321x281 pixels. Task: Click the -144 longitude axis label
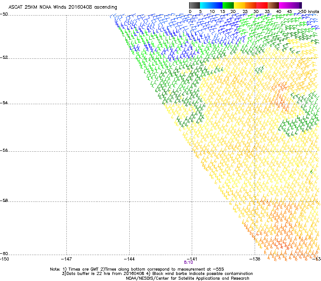[x=129, y=259]
